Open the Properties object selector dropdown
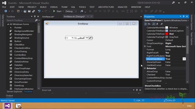 point(188,20)
